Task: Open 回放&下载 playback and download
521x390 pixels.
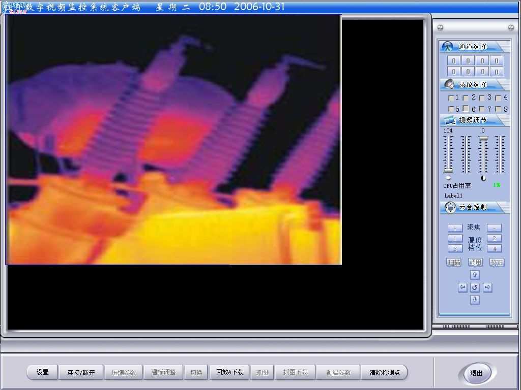Action: (x=229, y=372)
